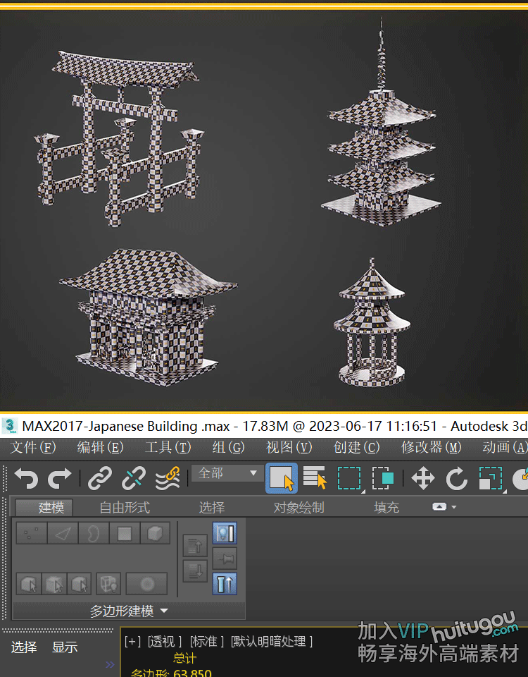Click the [+] viewport label menu
Viewport: 528px width, 677px height.
pyautogui.click(x=132, y=642)
